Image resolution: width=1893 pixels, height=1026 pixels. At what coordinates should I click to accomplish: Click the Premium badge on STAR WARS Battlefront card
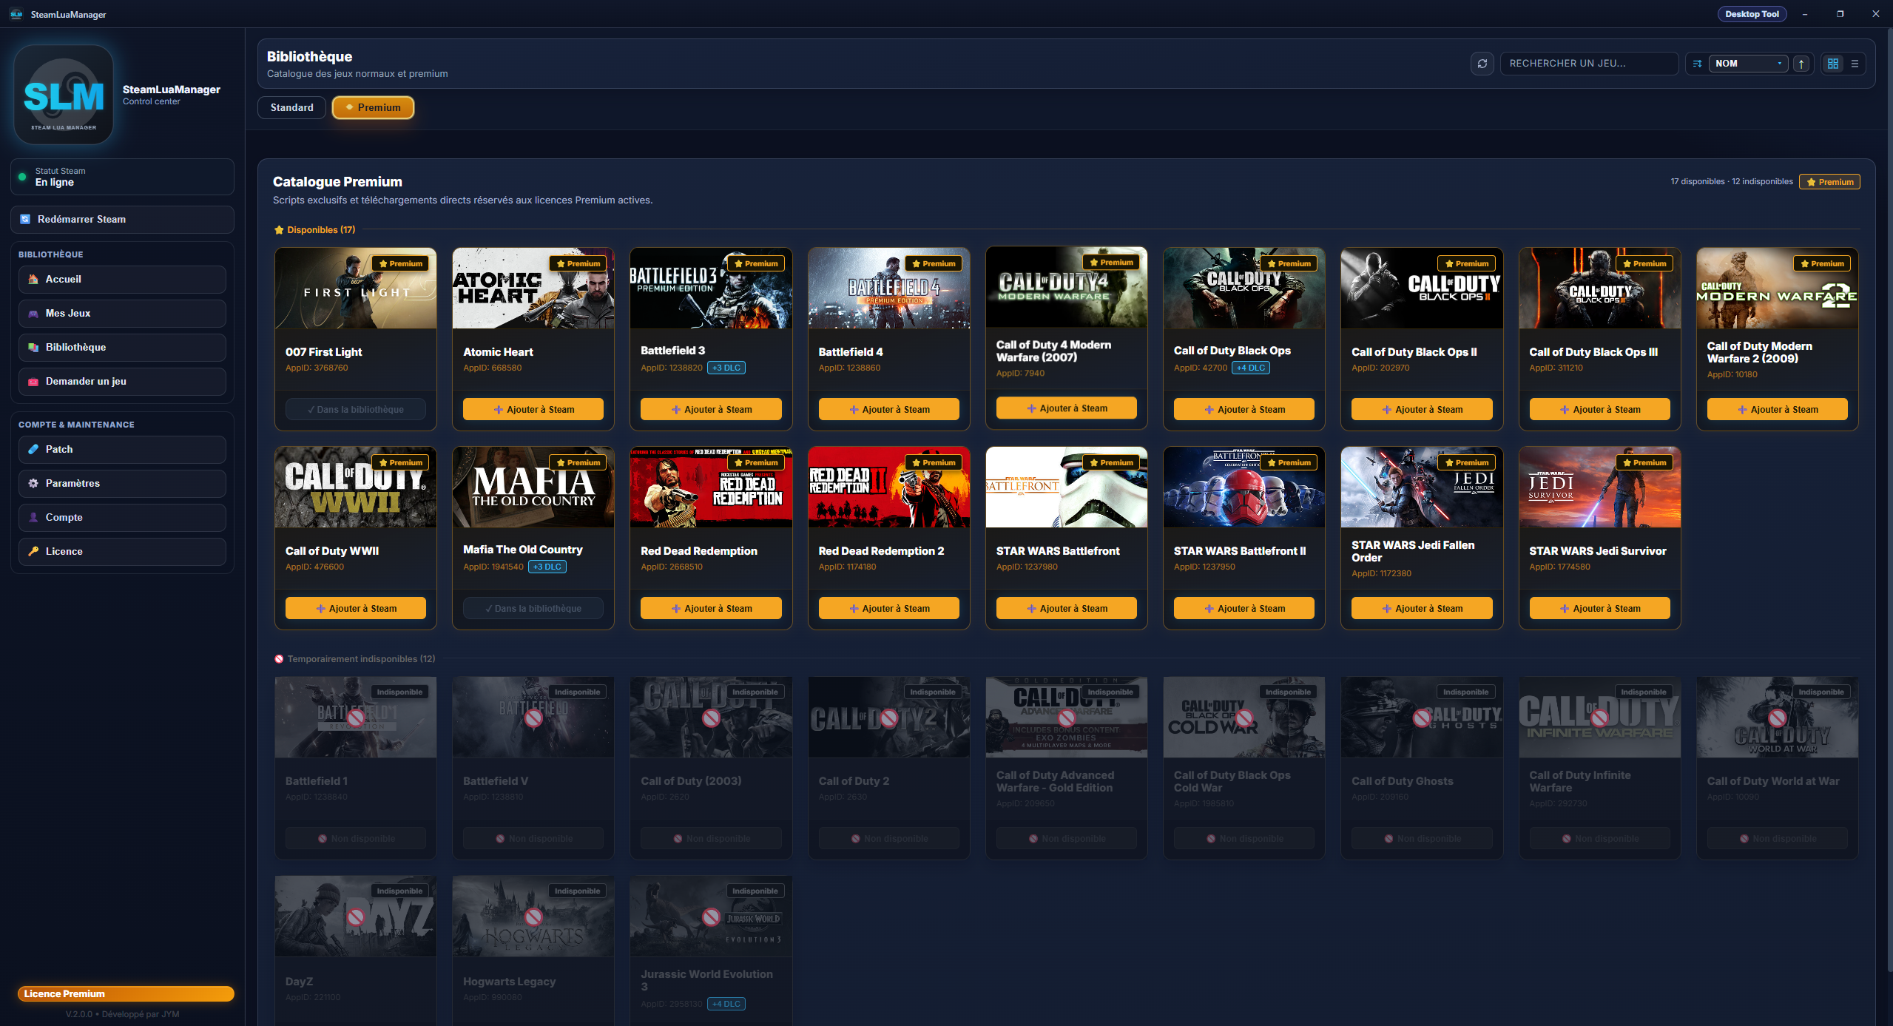[x=1110, y=462]
